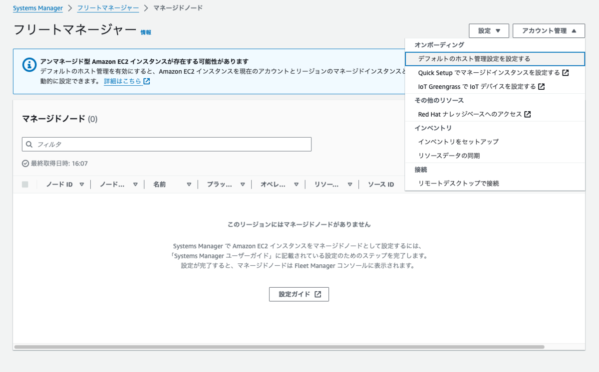Open the 設定ガイド button
The image size is (599, 372).
click(x=299, y=294)
